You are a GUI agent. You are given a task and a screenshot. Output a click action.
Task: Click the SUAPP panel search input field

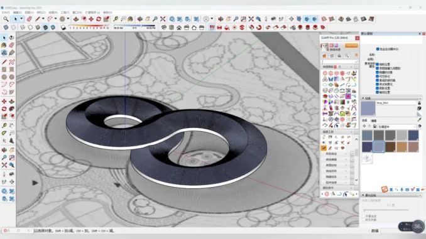coord(339,61)
